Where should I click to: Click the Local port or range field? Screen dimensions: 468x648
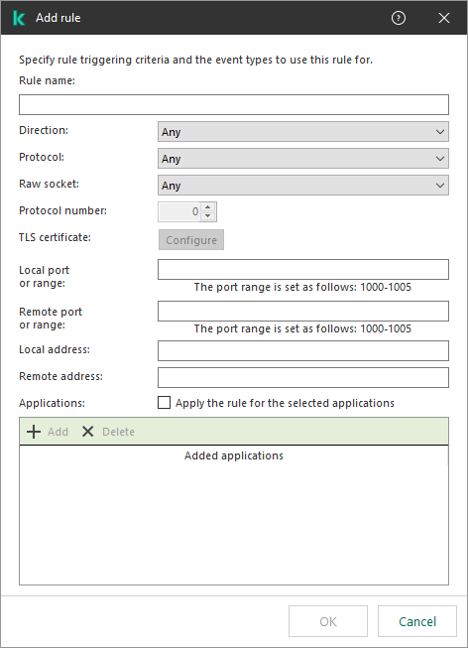[303, 270]
